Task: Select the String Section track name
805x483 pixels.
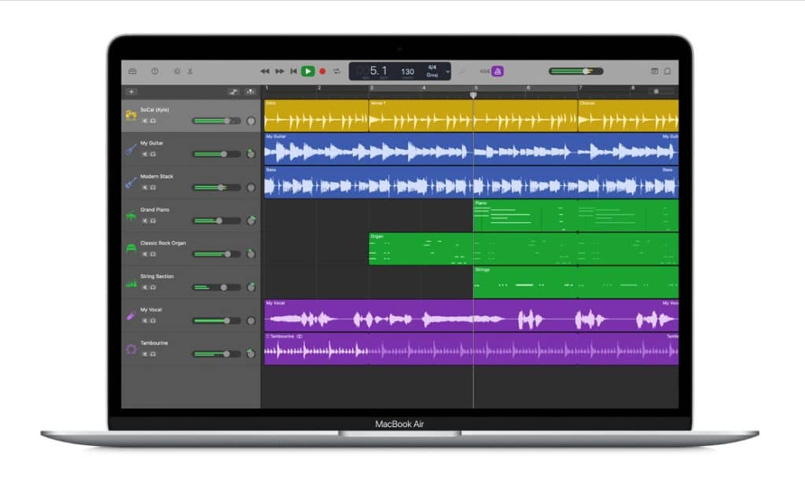Action: (x=157, y=276)
